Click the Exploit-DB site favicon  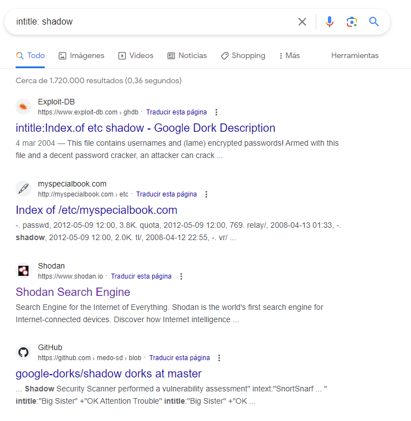click(23, 107)
